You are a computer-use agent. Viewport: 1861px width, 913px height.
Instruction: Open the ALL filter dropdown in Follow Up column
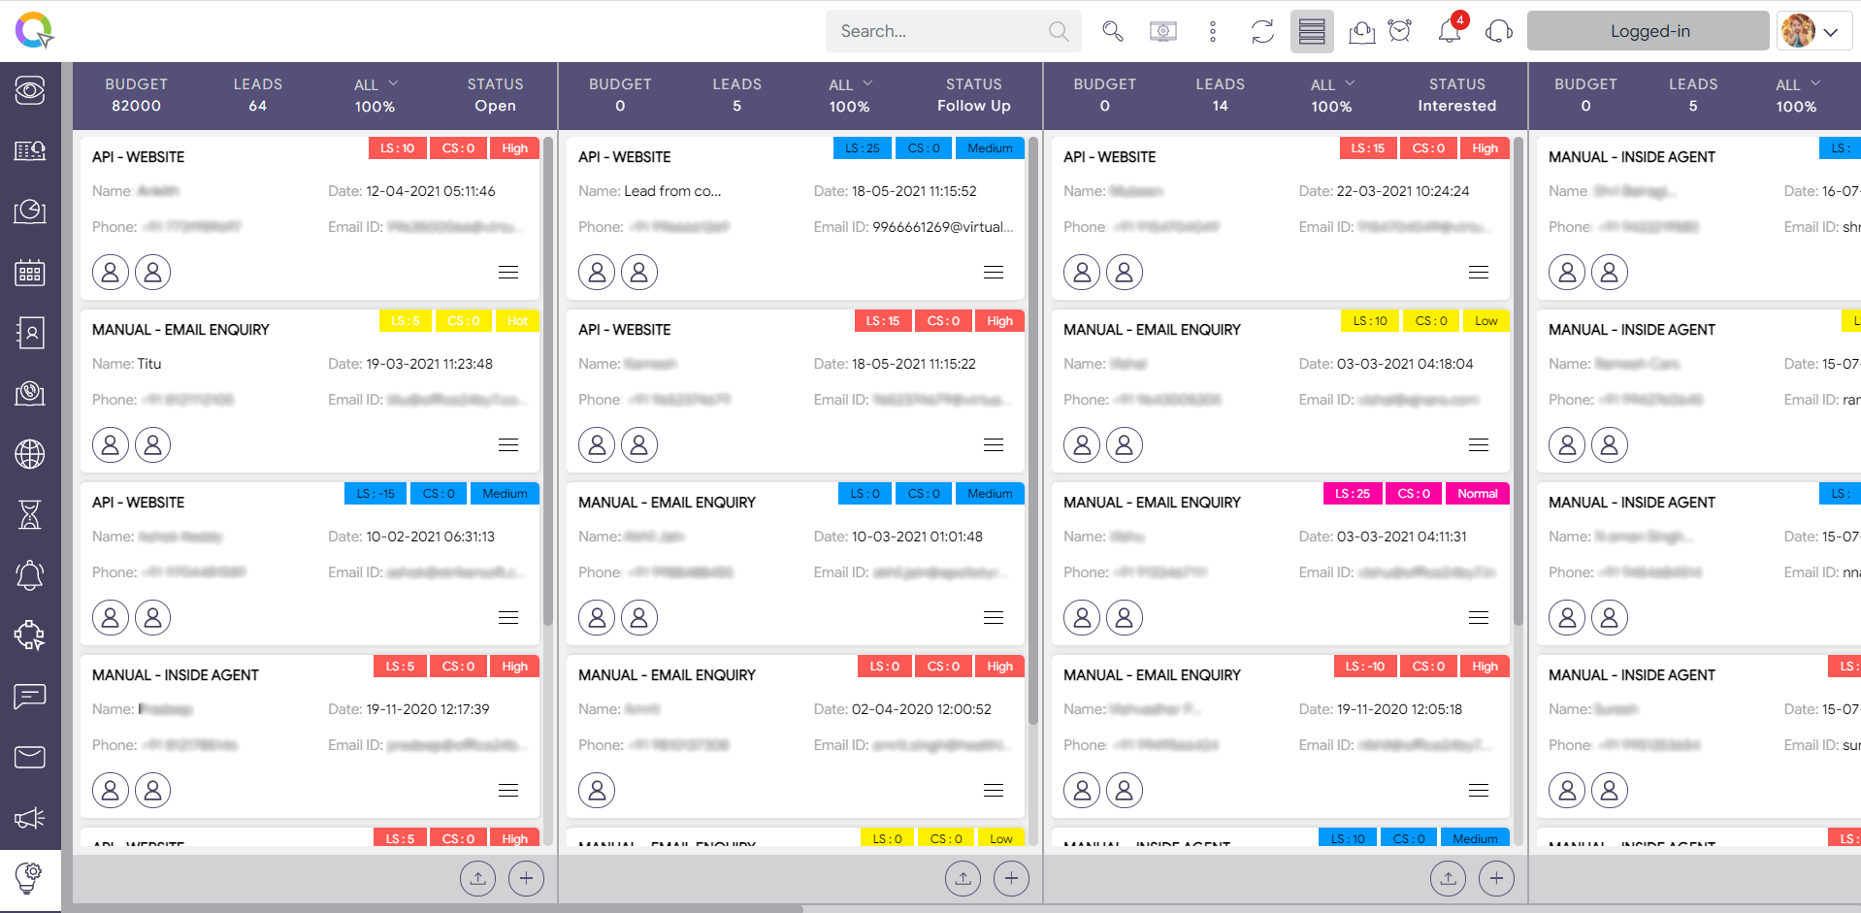point(849,84)
